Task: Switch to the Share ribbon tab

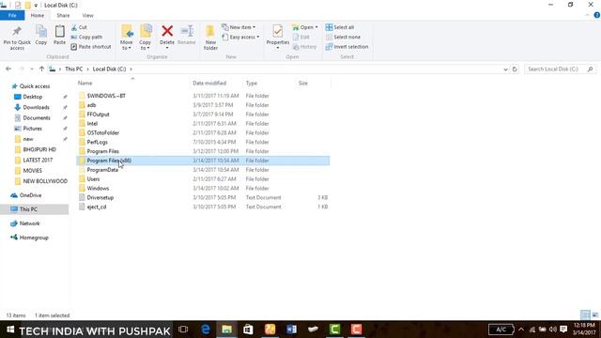Action: point(63,15)
